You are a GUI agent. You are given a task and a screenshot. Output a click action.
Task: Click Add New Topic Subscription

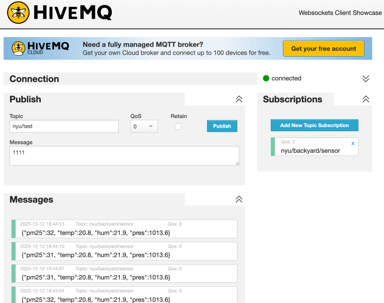pyautogui.click(x=314, y=125)
